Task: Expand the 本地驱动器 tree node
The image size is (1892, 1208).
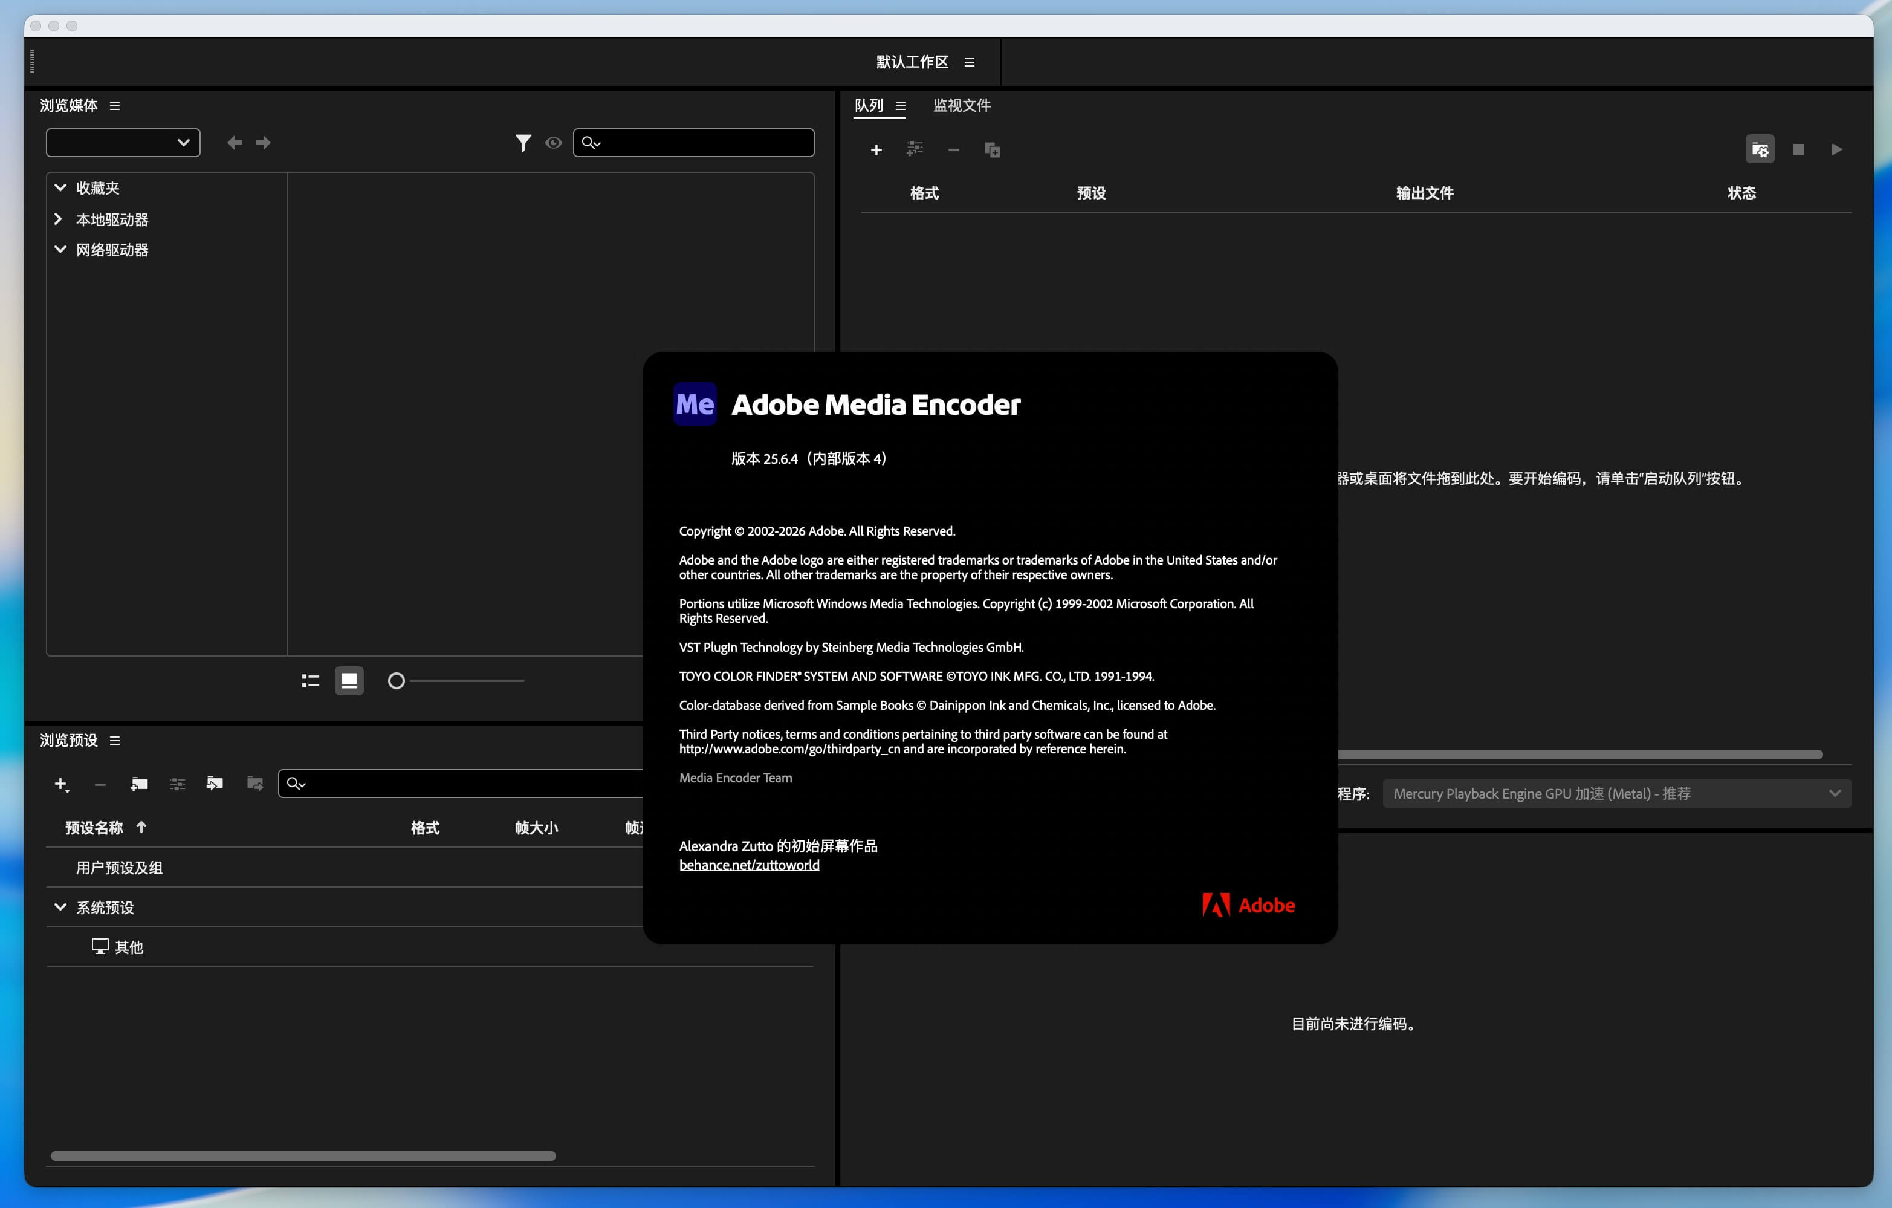Action: 58,219
